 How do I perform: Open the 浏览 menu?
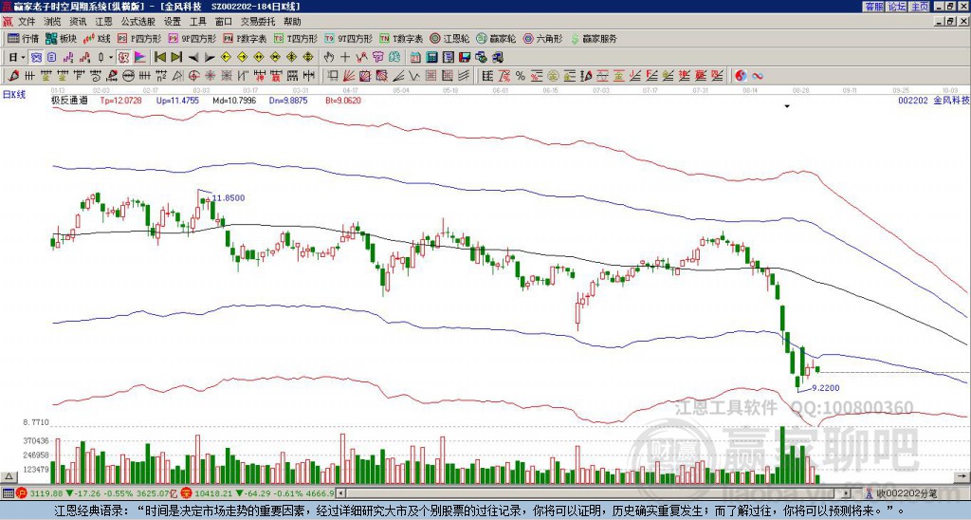click(x=53, y=22)
